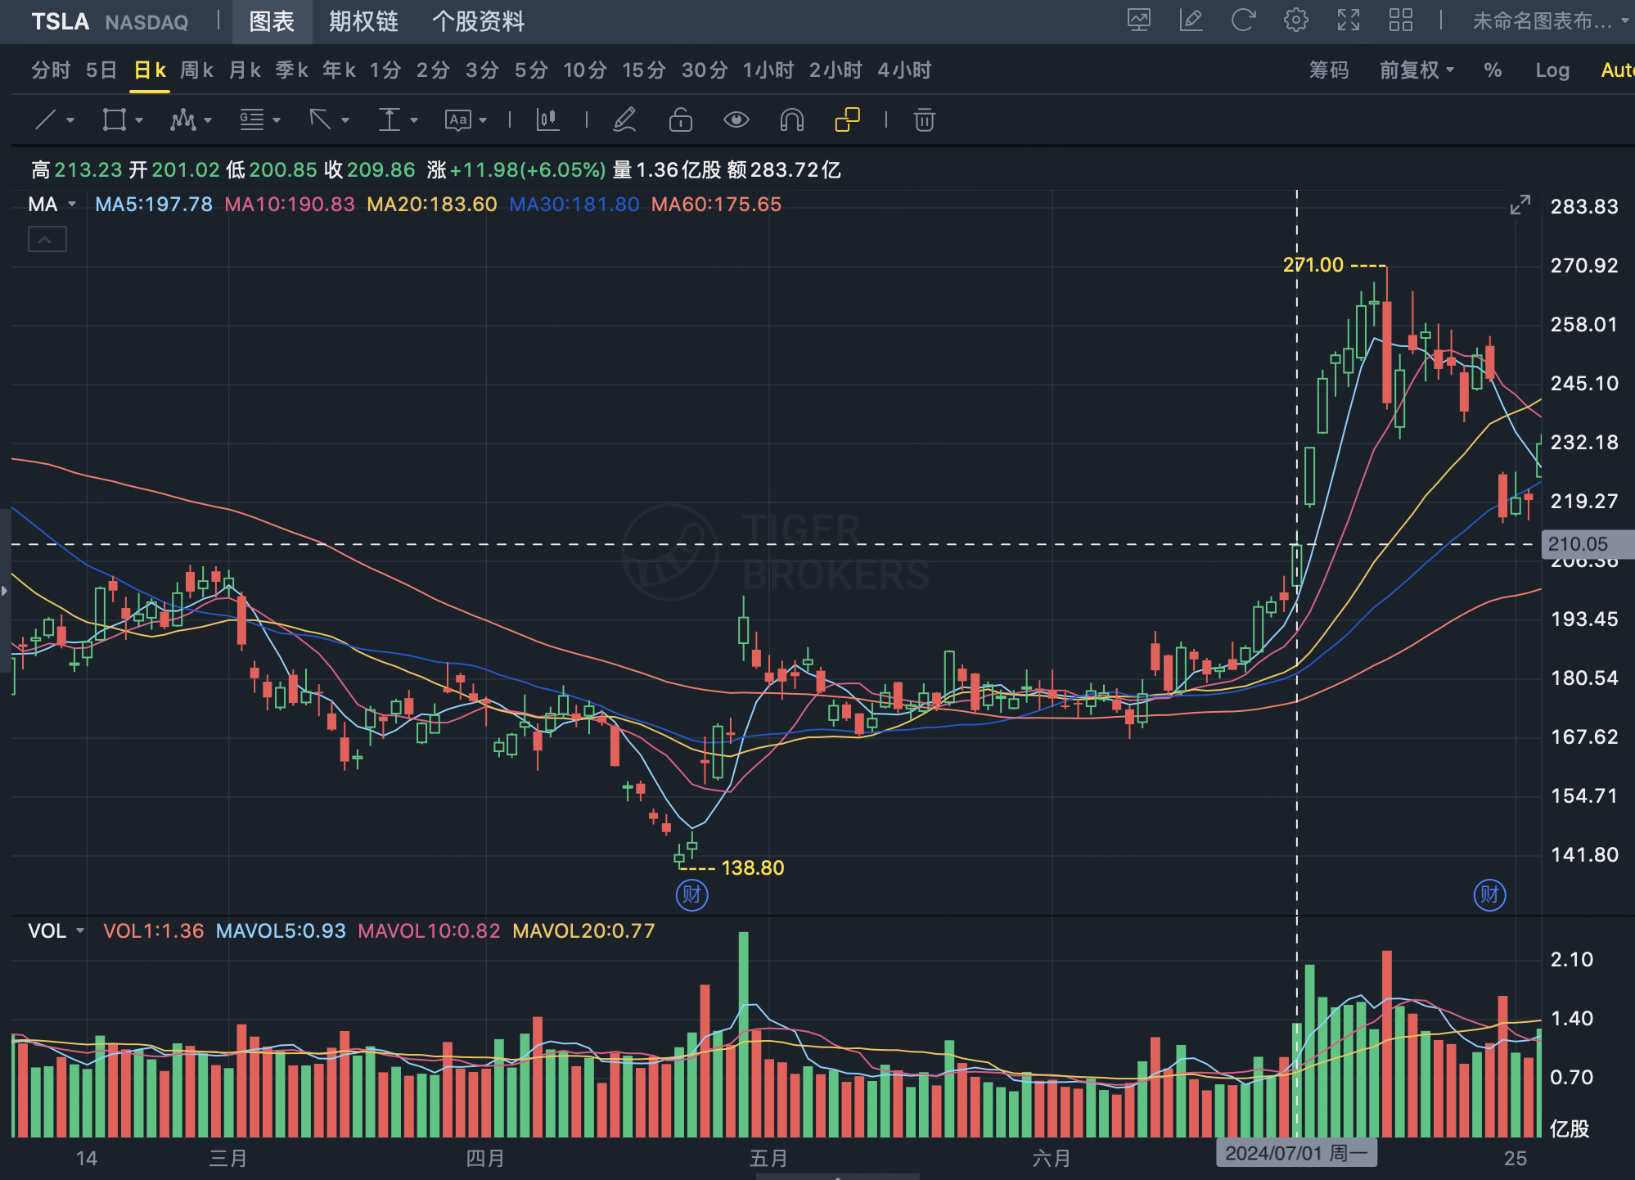
Task: Click the MA60:175.65 legend label
Action: point(716,205)
